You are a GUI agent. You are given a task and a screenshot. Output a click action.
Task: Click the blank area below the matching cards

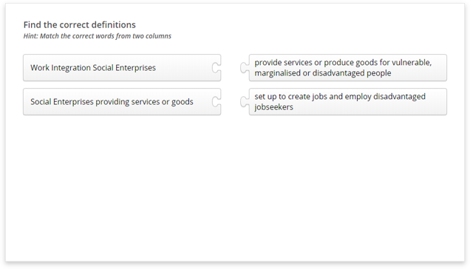tap(235, 186)
